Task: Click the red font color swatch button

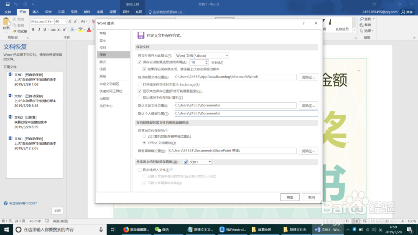Action: (x=89, y=30)
